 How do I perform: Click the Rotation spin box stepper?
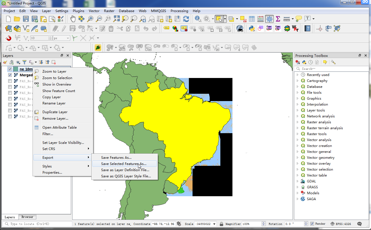(x=306, y=224)
